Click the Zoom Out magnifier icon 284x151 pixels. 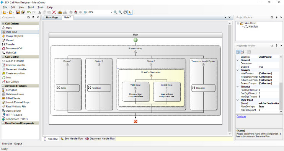120,12
